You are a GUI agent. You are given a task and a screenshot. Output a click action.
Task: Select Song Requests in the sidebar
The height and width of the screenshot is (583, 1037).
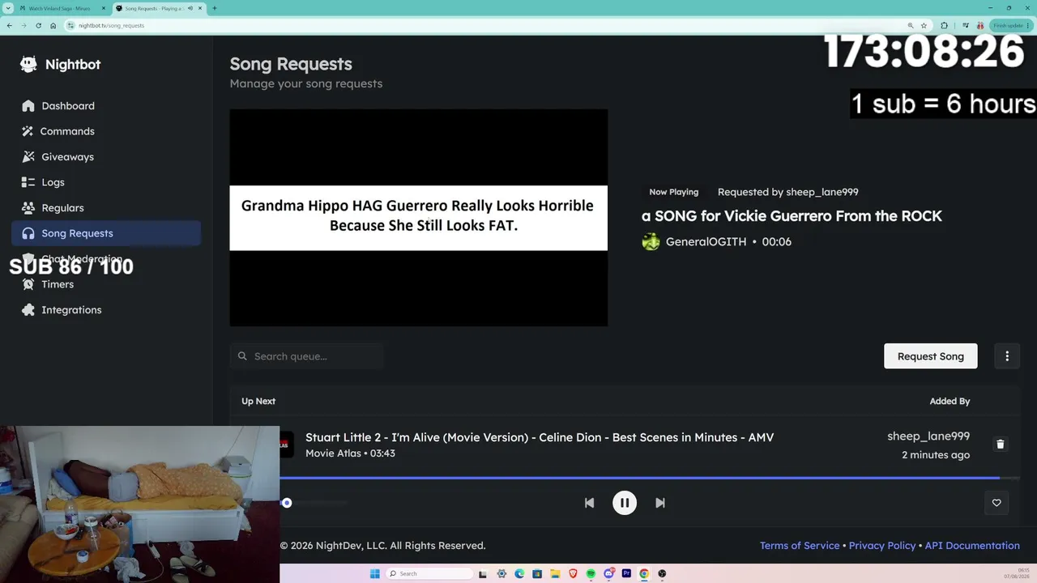[x=106, y=233]
